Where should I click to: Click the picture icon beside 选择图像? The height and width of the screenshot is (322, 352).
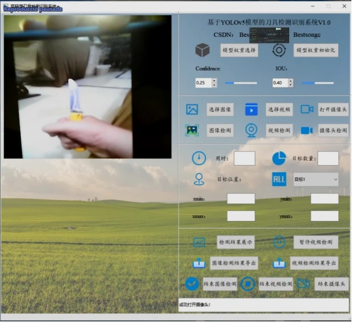[192, 109]
